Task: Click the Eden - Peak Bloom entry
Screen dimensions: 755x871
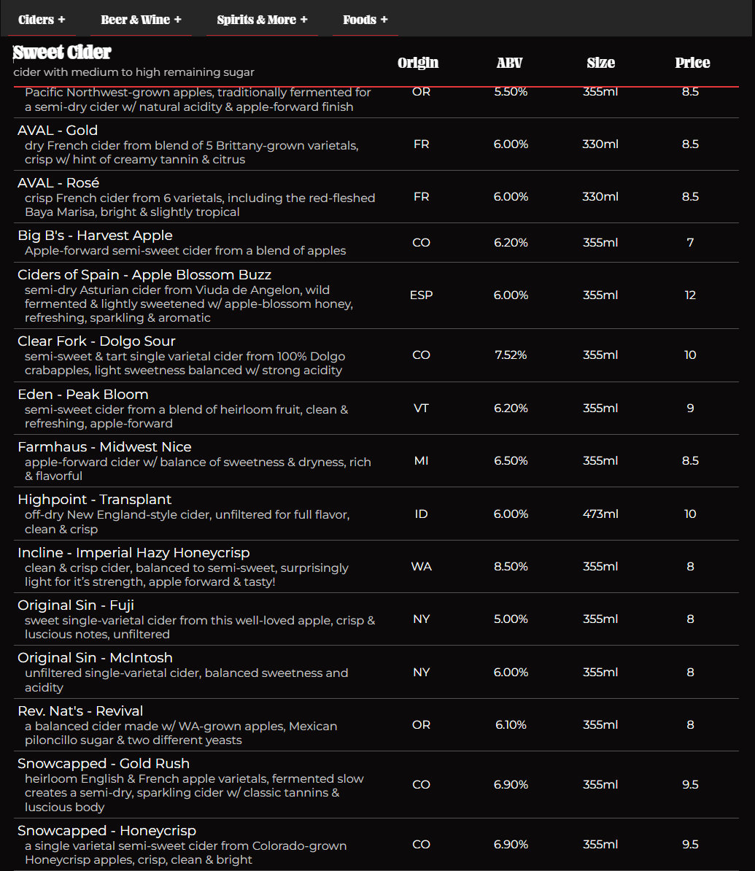Action: tap(83, 395)
